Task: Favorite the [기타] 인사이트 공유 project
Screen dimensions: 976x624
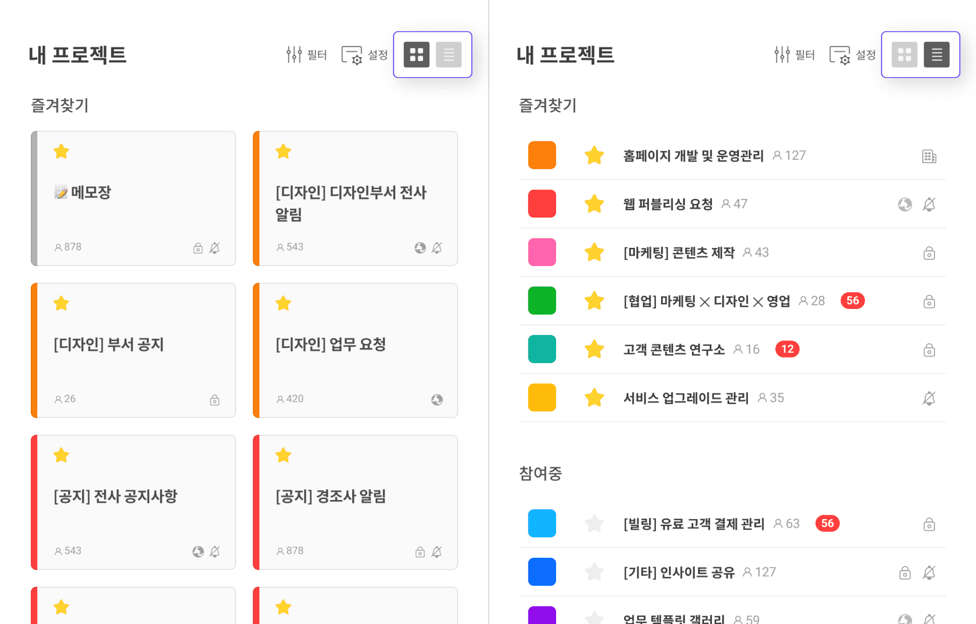Action: coord(594,572)
